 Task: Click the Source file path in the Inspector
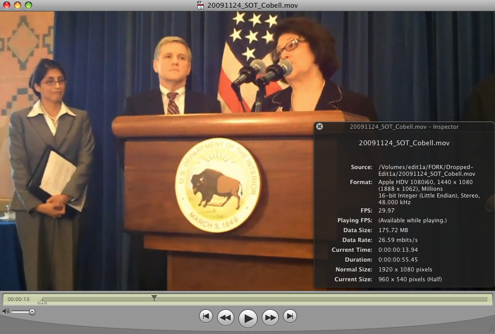pos(426,171)
